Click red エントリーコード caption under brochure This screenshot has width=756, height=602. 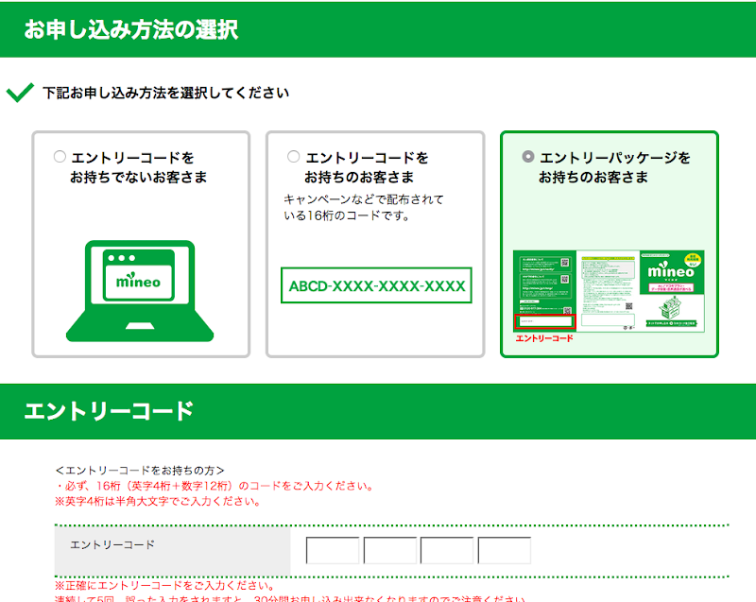544,338
